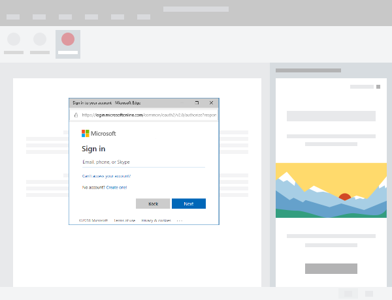Open the Privacy & cookies link
Image resolution: width=392 pixels, height=300 pixels.
pyautogui.click(x=156, y=220)
